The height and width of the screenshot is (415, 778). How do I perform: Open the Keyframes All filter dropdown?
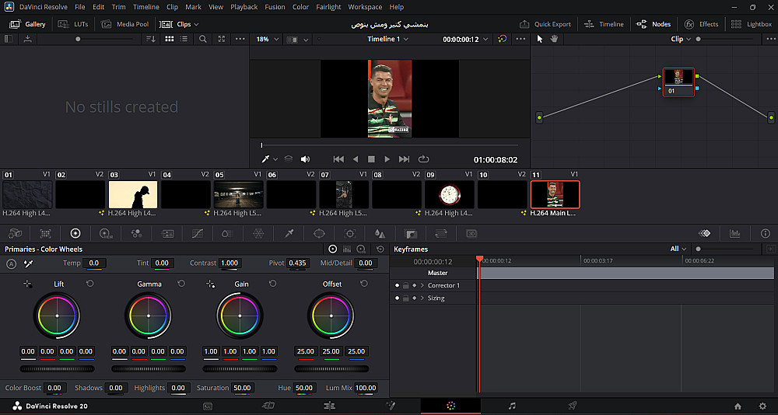pyautogui.click(x=678, y=249)
